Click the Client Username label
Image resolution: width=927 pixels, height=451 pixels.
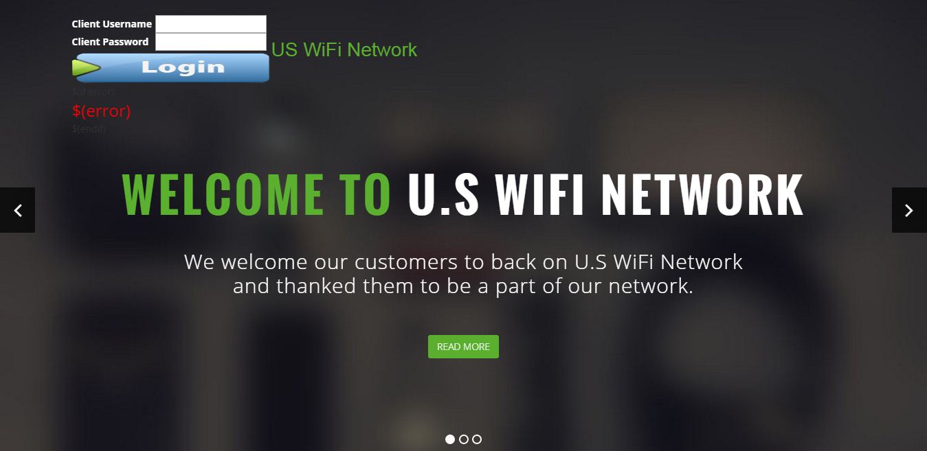pyautogui.click(x=111, y=24)
